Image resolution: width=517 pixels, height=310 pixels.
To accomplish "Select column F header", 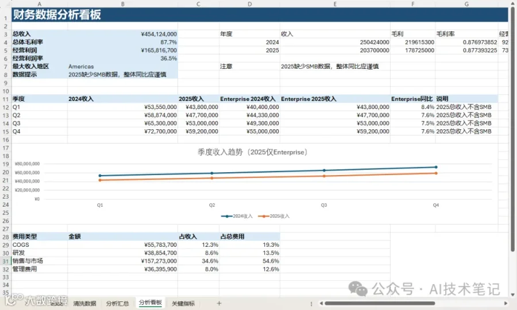I will click(413, 4).
